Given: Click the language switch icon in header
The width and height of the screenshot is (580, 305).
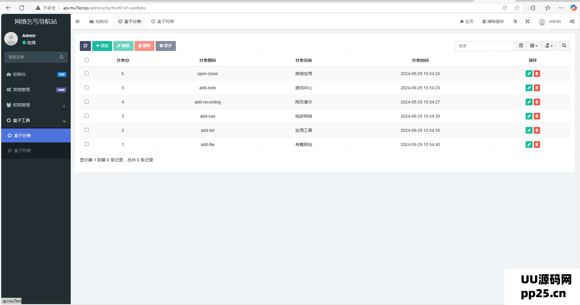Looking at the screenshot, I should tap(515, 21).
